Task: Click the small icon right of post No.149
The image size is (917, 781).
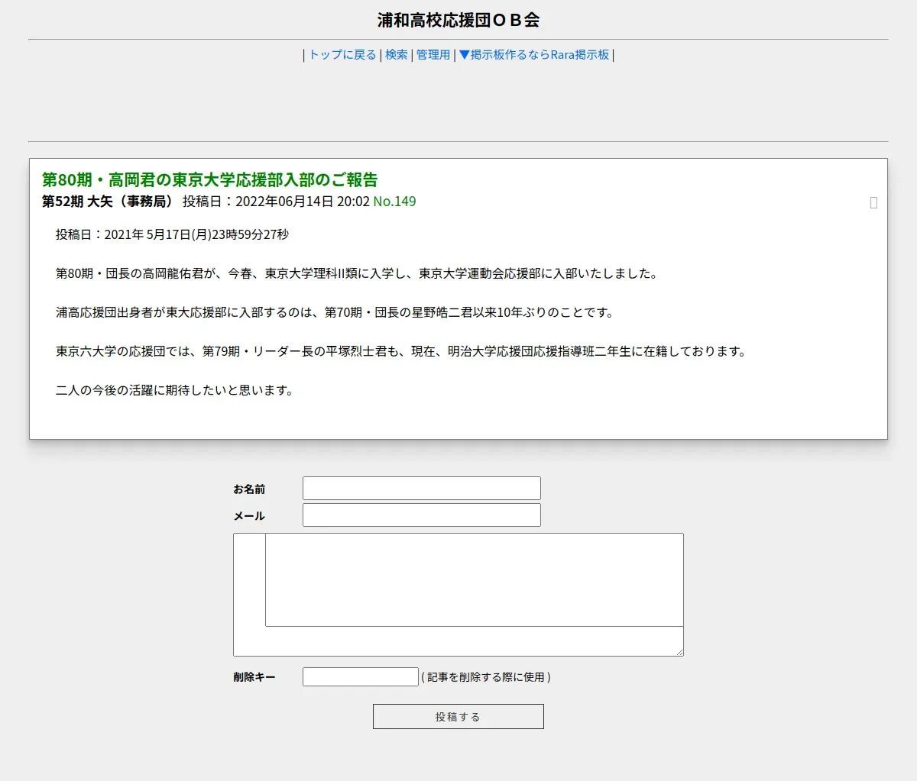Action: tap(873, 202)
